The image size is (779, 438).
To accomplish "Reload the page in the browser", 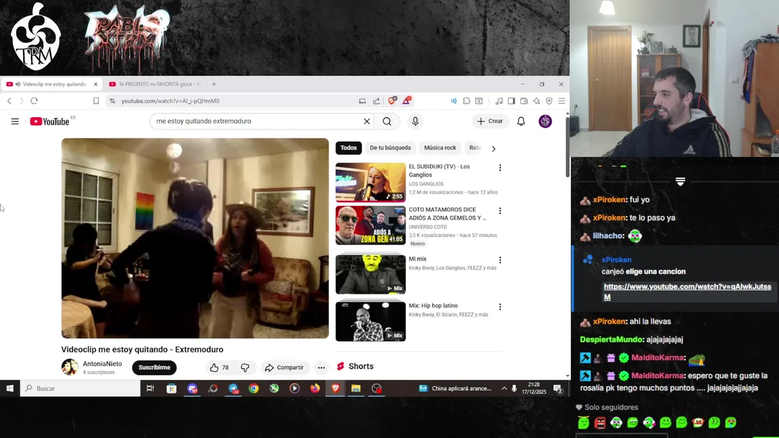I will 34,101.
